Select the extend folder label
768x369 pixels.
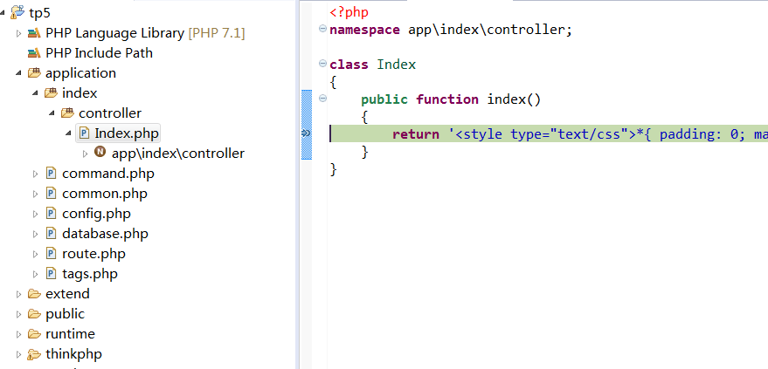click(x=67, y=294)
